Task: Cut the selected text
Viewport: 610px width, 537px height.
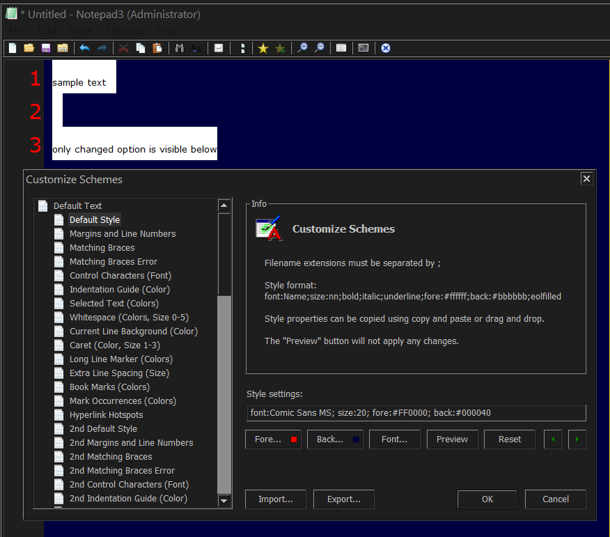Action: pyautogui.click(x=123, y=47)
